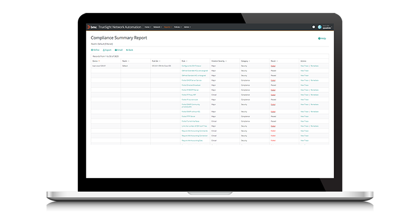The width and height of the screenshot is (420, 224).
Task: Click Failed result in first row
Action: tap(273, 66)
